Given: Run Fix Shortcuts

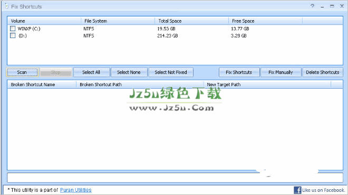Looking at the screenshot, I should [x=239, y=72].
